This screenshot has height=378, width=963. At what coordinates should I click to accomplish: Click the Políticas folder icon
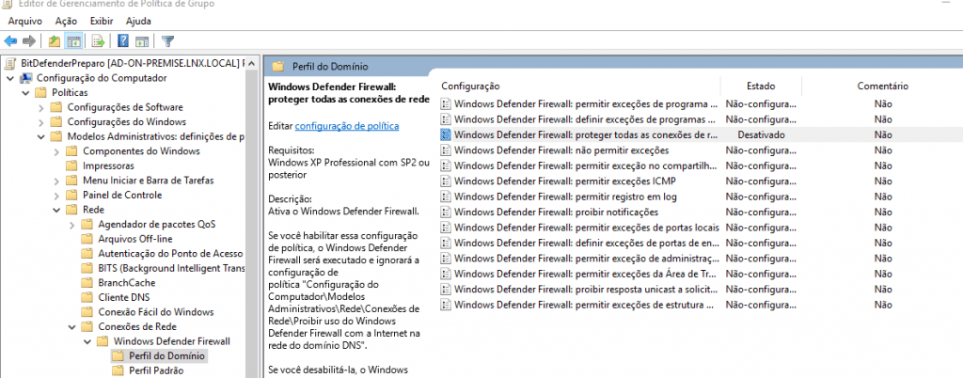41,93
